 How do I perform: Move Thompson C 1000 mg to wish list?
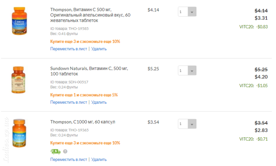(69, 159)
